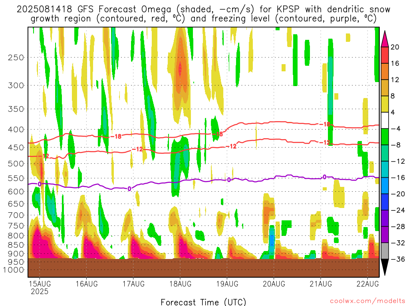Click the 750 pressure level label
Screen dimensions: 409x306
[16, 226]
